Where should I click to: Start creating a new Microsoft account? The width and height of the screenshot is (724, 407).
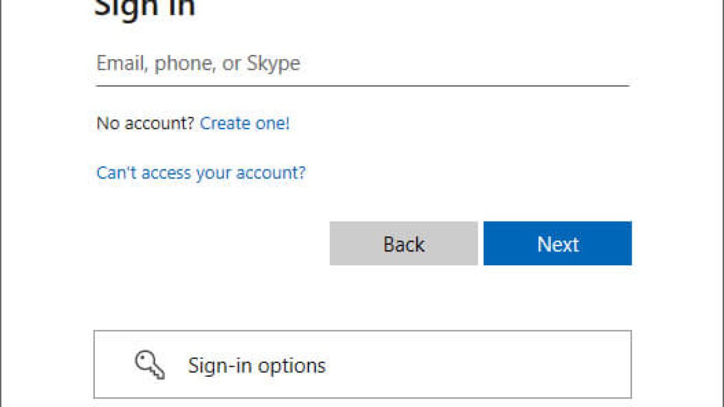pyautogui.click(x=244, y=124)
